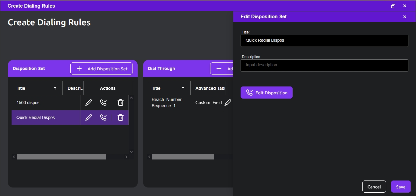Close the Create Dialing Rules window
The image size is (416, 196).
[405, 6]
